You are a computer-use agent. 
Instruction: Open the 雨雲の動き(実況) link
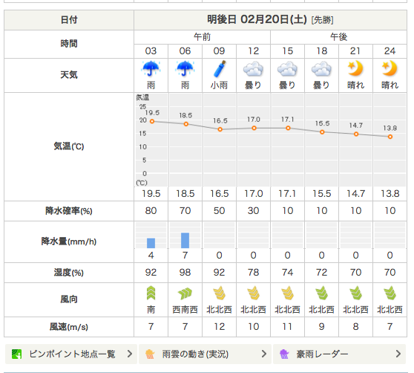coord(205,354)
